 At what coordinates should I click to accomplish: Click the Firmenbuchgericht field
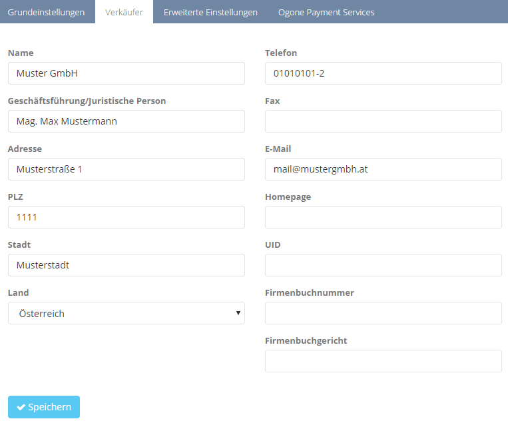383,361
